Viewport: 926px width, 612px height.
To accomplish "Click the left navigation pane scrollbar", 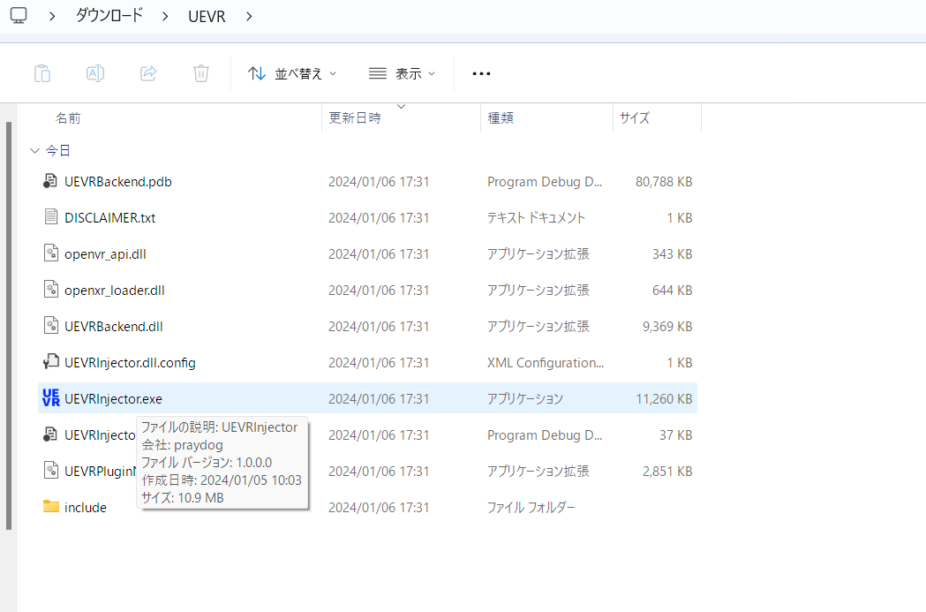I will click(8, 326).
